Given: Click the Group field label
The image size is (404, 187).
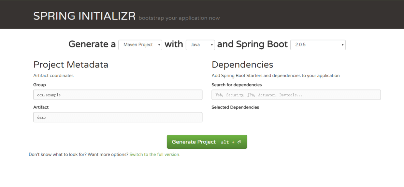Looking at the screenshot, I should coord(39,85).
